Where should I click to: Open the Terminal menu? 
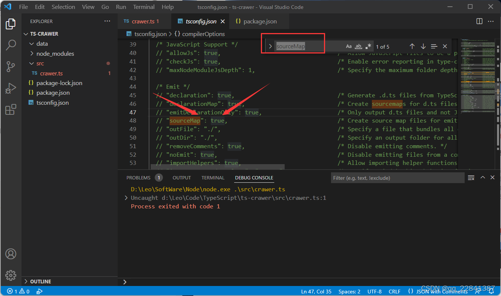point(144,6)
